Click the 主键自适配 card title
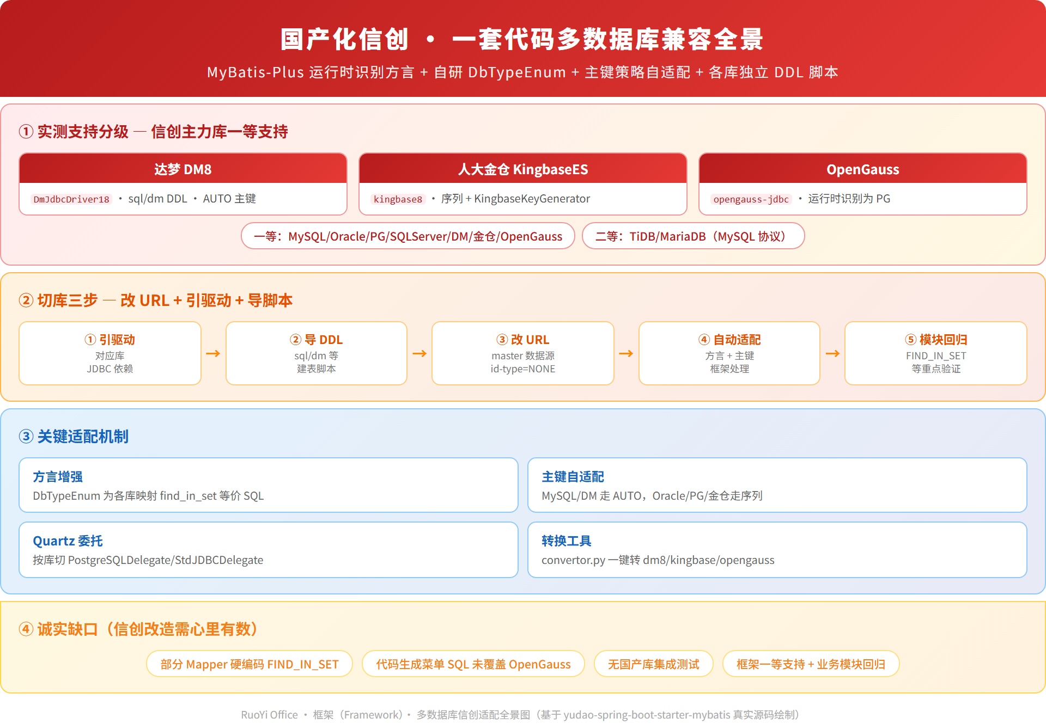The height and width of the screenshot is (724, 1046). pyautogui.click(x=573, y=477)
